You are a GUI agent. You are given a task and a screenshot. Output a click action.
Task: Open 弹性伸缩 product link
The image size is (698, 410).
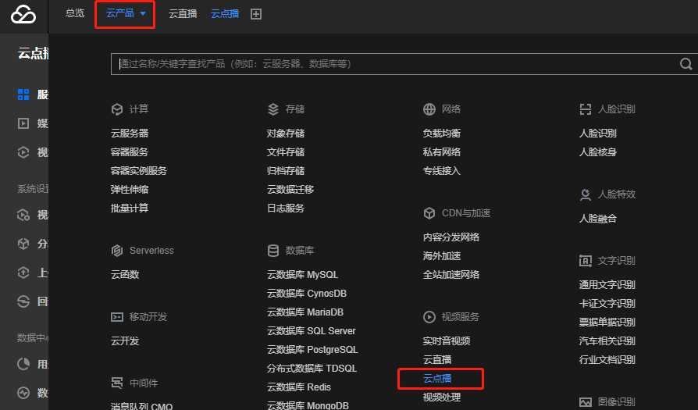tap(130, 189)
